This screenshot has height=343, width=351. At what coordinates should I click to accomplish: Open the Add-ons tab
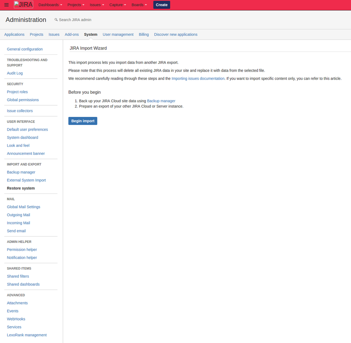pos(72,34)
